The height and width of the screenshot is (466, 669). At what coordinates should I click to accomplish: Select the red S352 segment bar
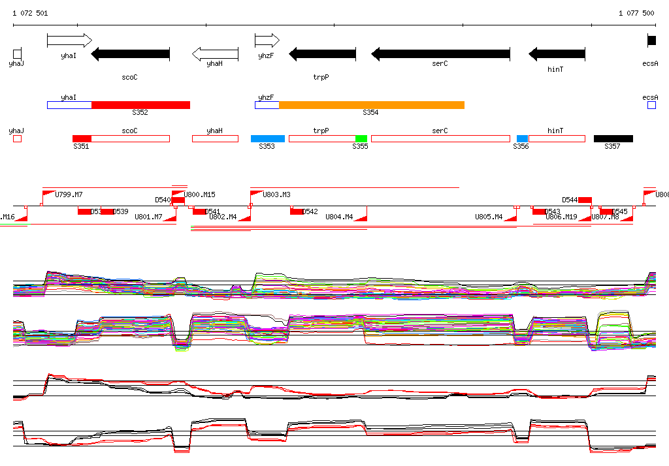[x=141, y=105]
